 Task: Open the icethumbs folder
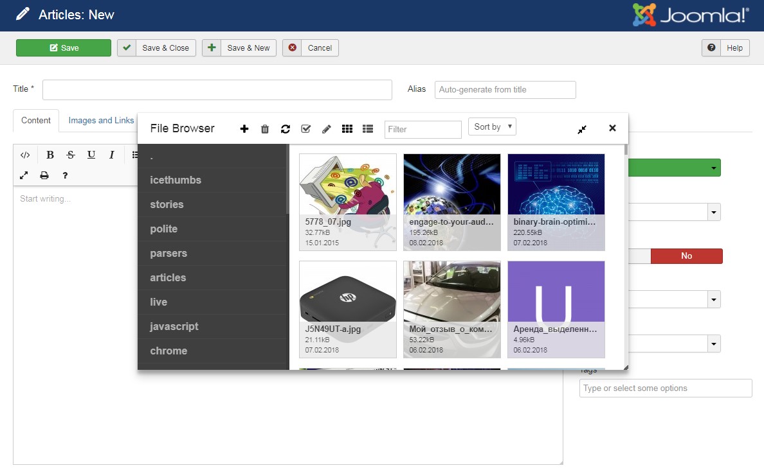pyautogui.click(x=213, y=180)
